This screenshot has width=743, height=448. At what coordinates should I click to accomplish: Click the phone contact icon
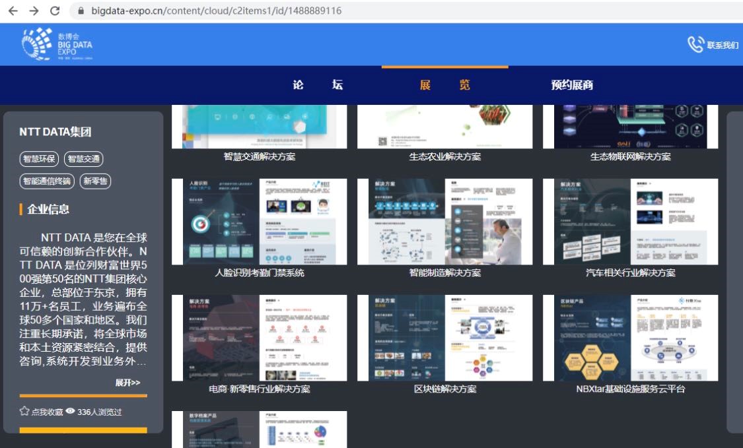coord(695,45)
